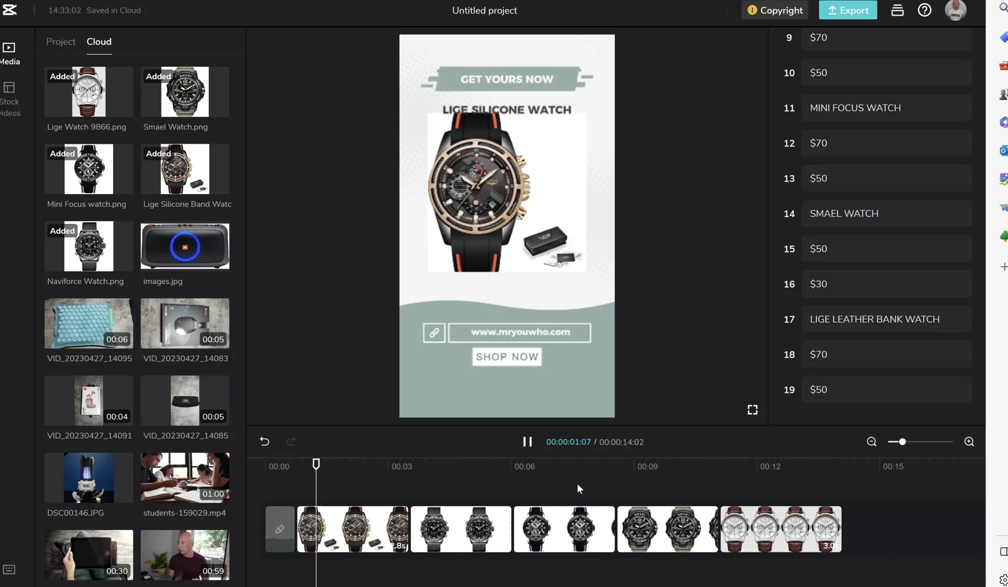Select images.jpg speaker thumbnail
This screenshot has width=1008, height=587.
[x=185, y=246]
